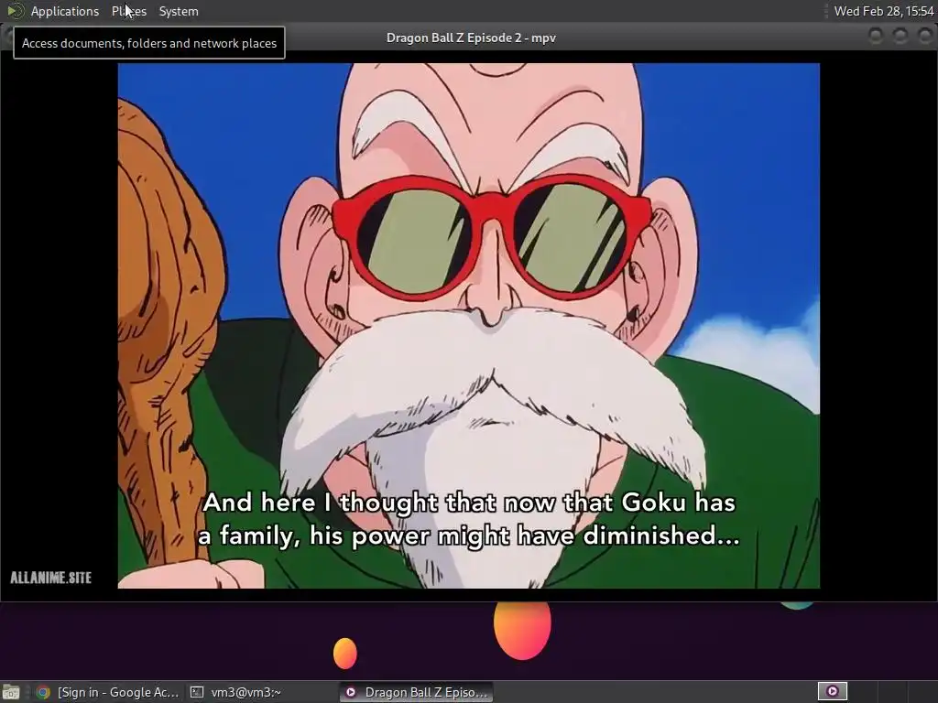This screenshot has height=703, width=938.
Task: Click the mpv workspace switcher thumbnail
Action: (x=832, y=692)
